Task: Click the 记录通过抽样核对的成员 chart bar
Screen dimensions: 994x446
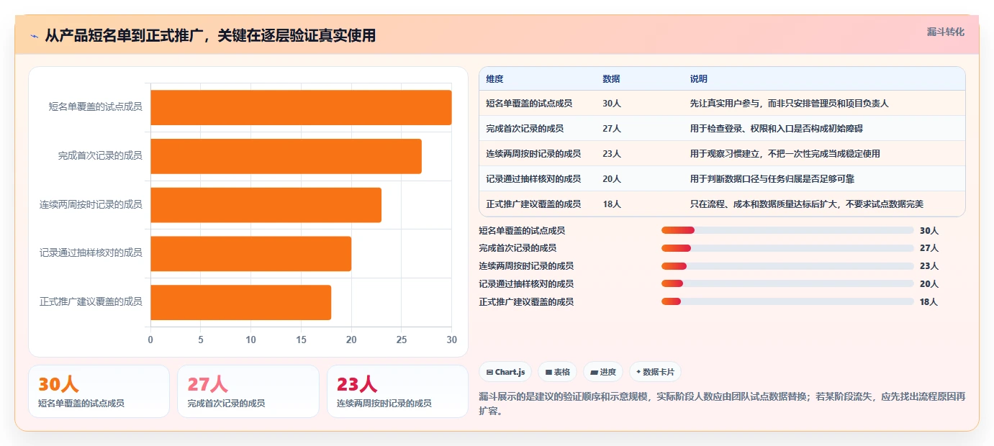Action: click(x=250, y=254)
